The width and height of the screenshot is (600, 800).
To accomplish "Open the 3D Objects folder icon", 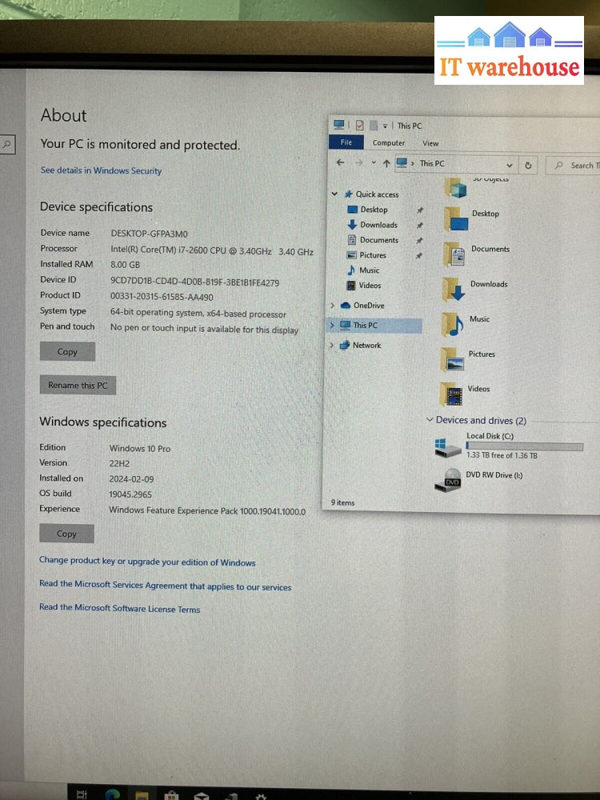I will point(455,188).
